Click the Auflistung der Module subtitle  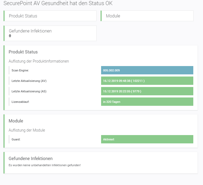(x=27, y=130)
